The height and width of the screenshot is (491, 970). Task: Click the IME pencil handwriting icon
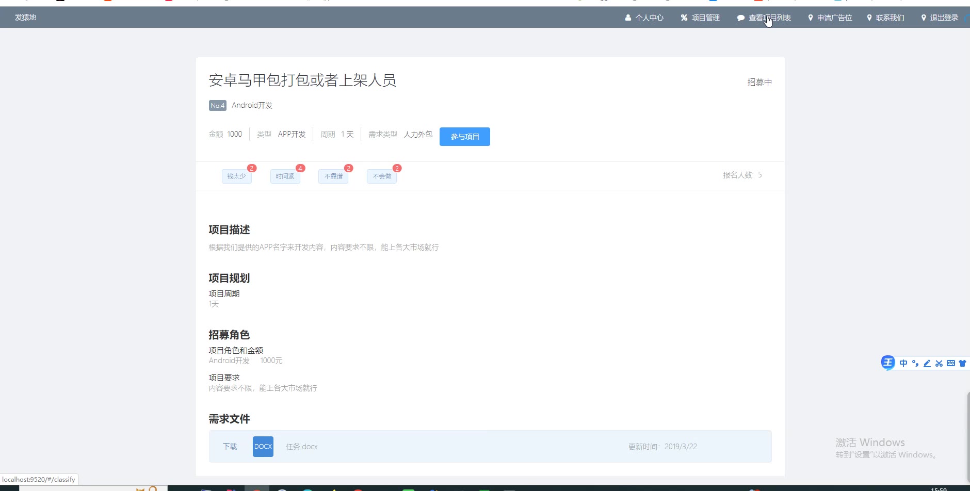(x=927, y=363)
